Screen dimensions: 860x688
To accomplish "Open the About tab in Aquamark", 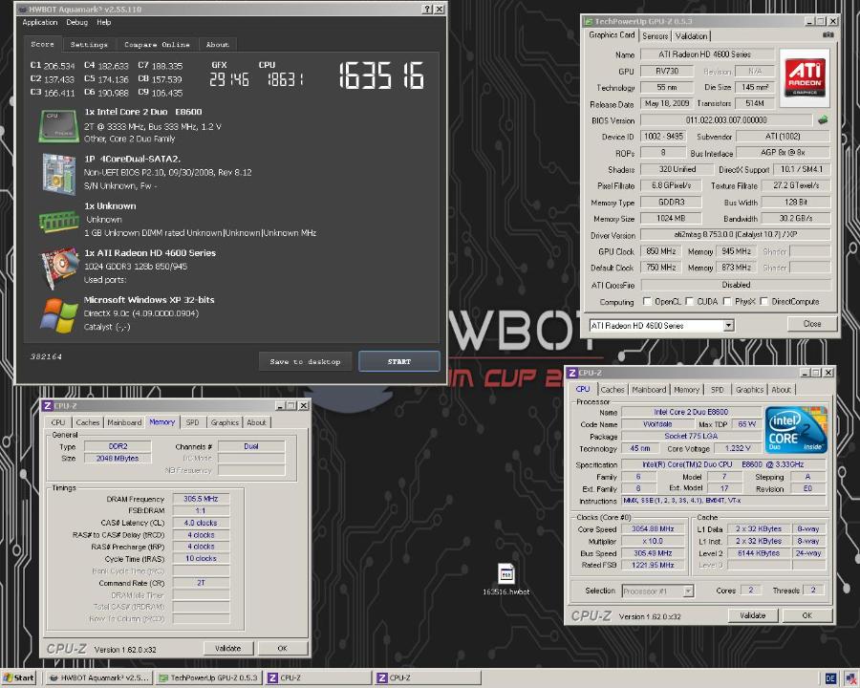I will click(217, 45).
